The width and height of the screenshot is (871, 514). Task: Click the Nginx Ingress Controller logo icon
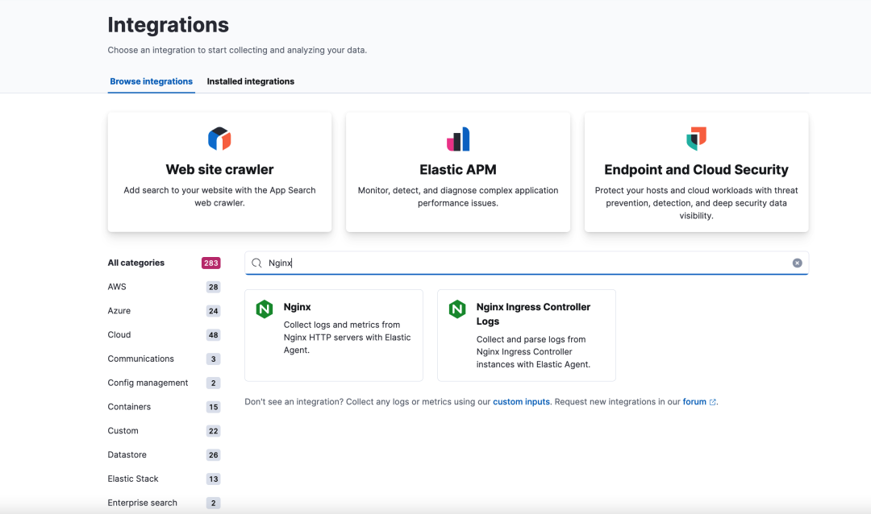pyautogui.click(x=457, y=309)
